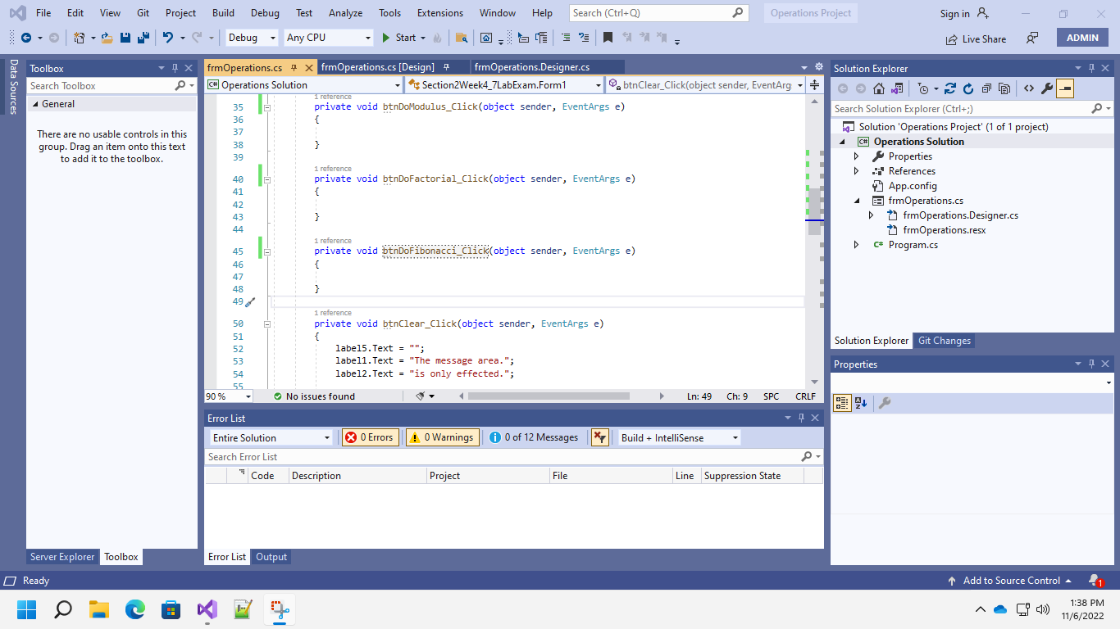
Task: Open the Build menu
Action: coord(223,13)
